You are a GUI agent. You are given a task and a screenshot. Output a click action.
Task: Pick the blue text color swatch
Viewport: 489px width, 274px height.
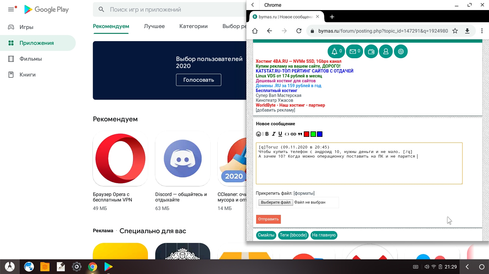point(320,134)
